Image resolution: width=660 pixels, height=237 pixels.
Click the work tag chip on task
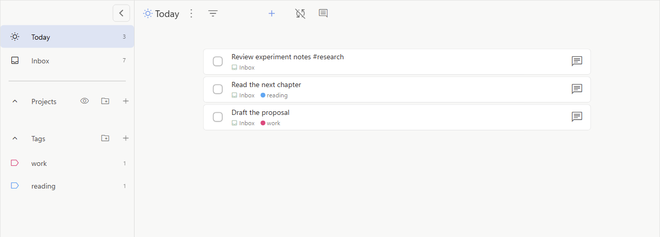271,123
